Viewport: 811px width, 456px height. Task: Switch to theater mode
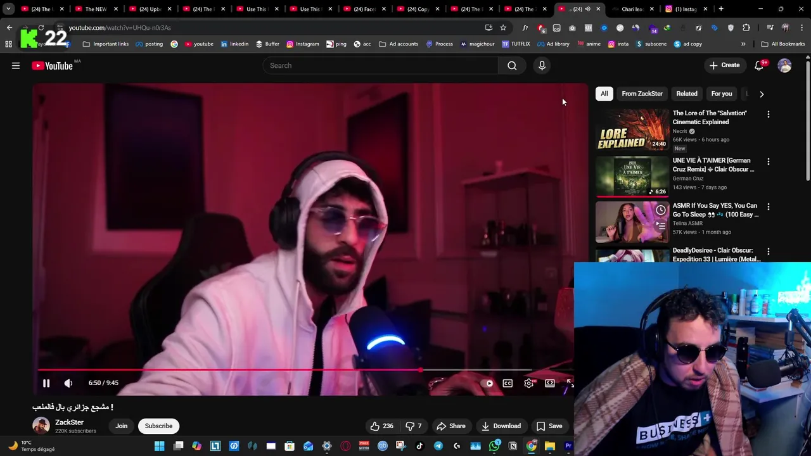[x=550, y=383]
